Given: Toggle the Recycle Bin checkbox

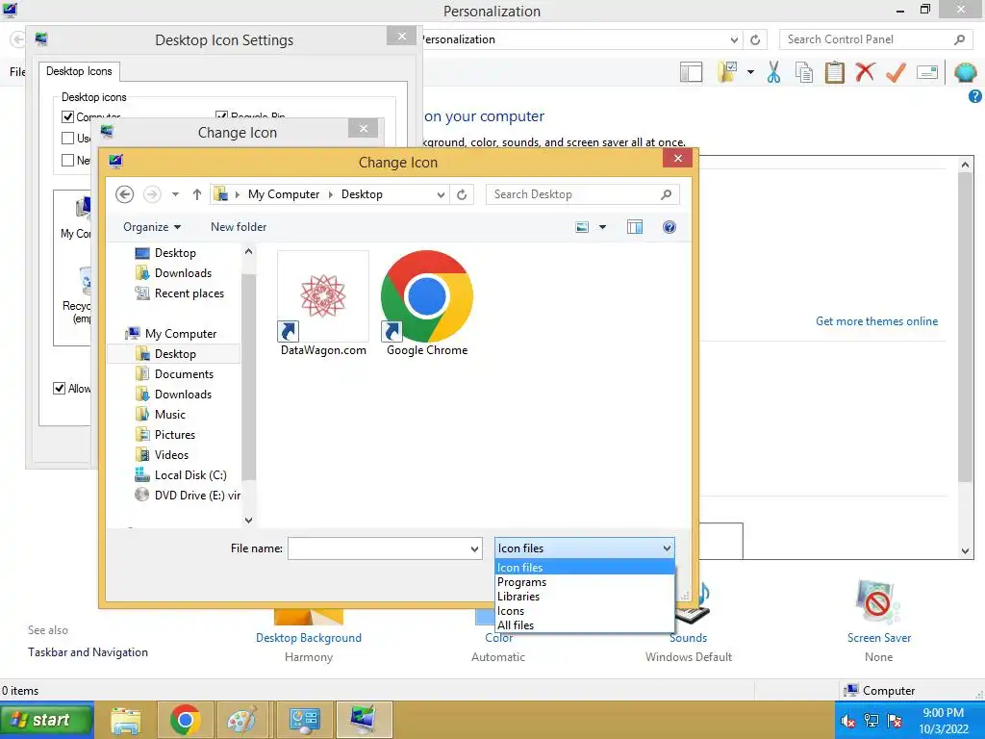Looking at the screenshot, I should tap(222, 115).
